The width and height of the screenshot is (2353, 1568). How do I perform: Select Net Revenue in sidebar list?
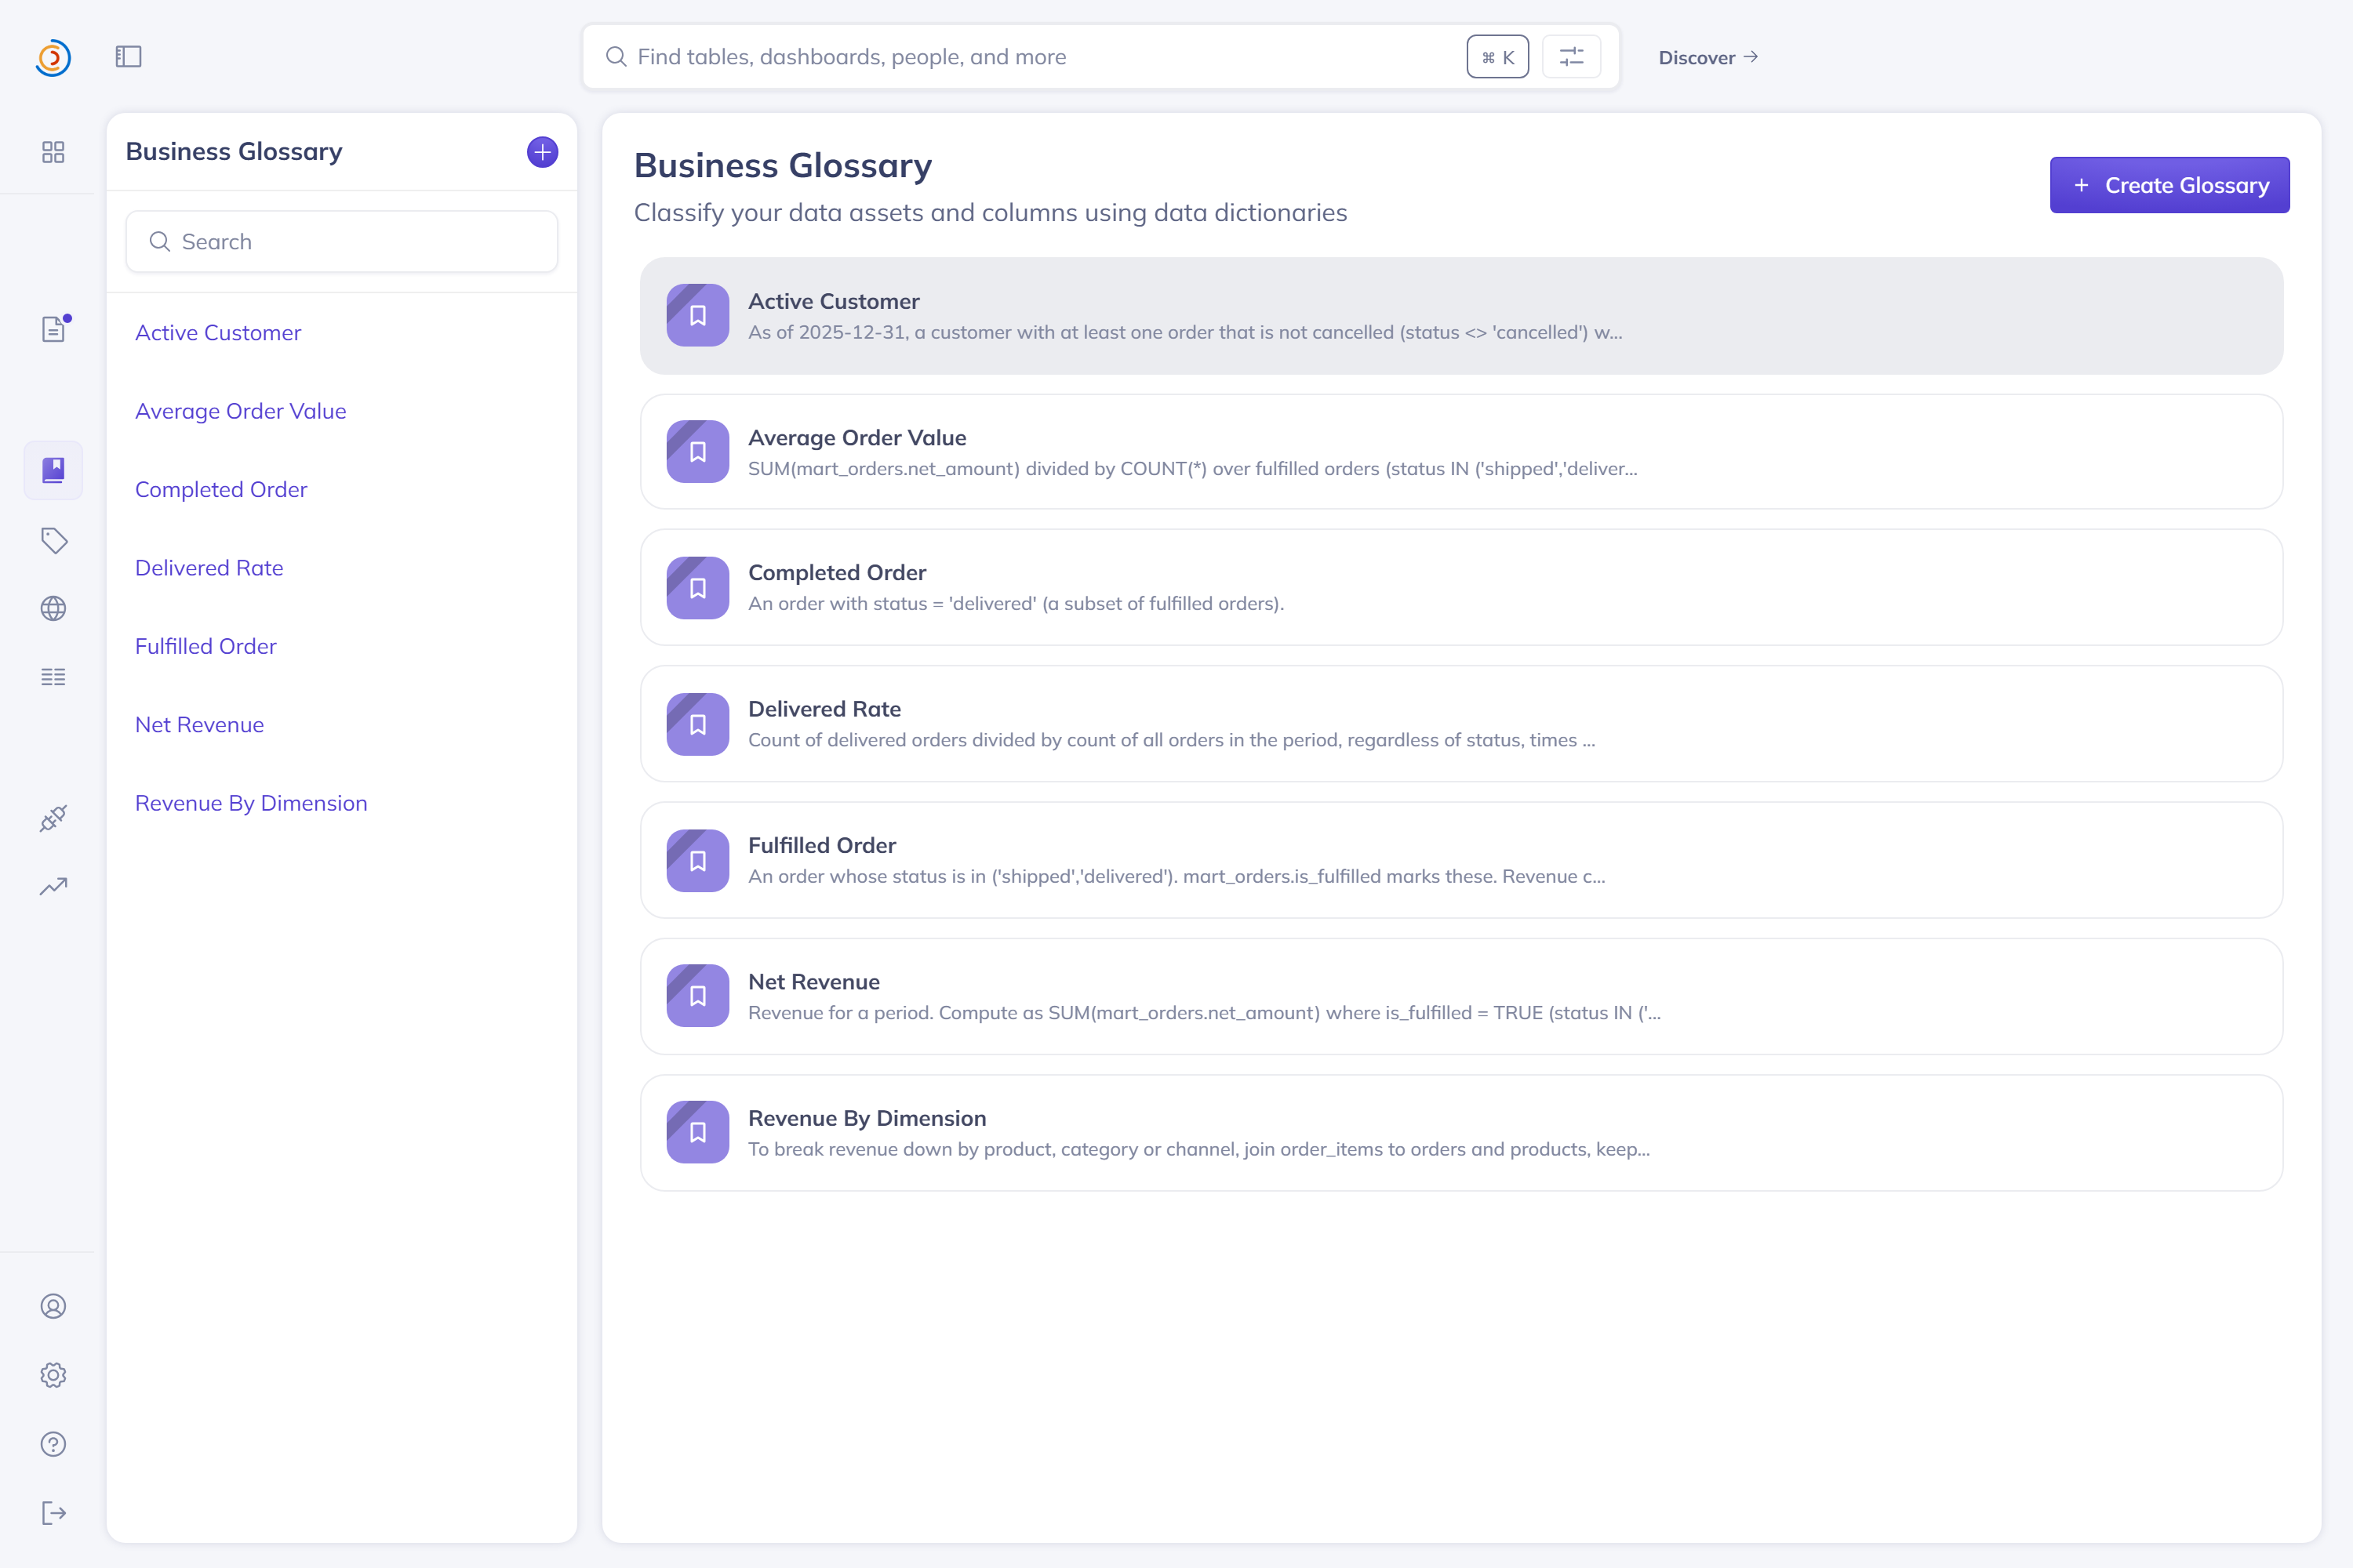pos(200,725)
